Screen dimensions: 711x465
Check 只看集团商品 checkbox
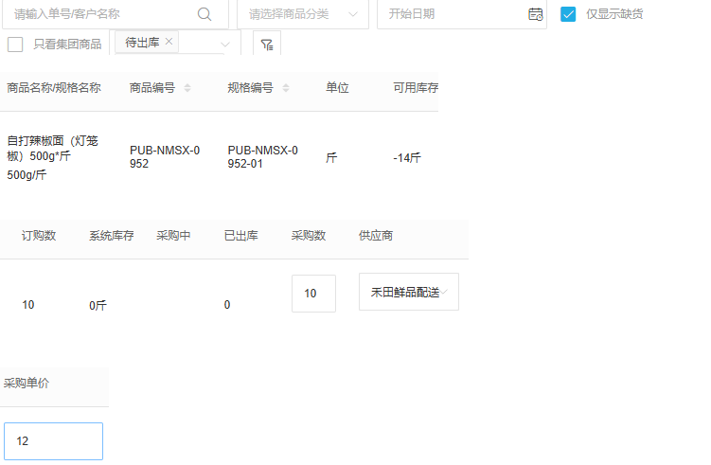(x=15, y=45)
